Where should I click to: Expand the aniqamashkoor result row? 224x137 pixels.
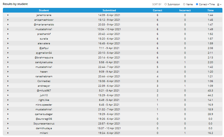click(8, 20)
